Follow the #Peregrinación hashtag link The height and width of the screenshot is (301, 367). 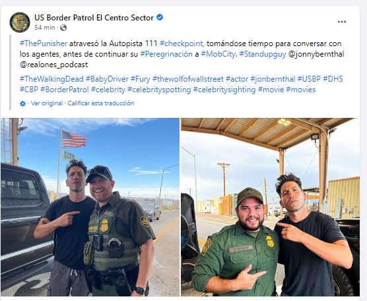click(166, 54)
